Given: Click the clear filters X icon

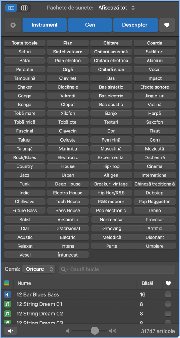Looking at the screenshot, I should (x=13, y=25).
